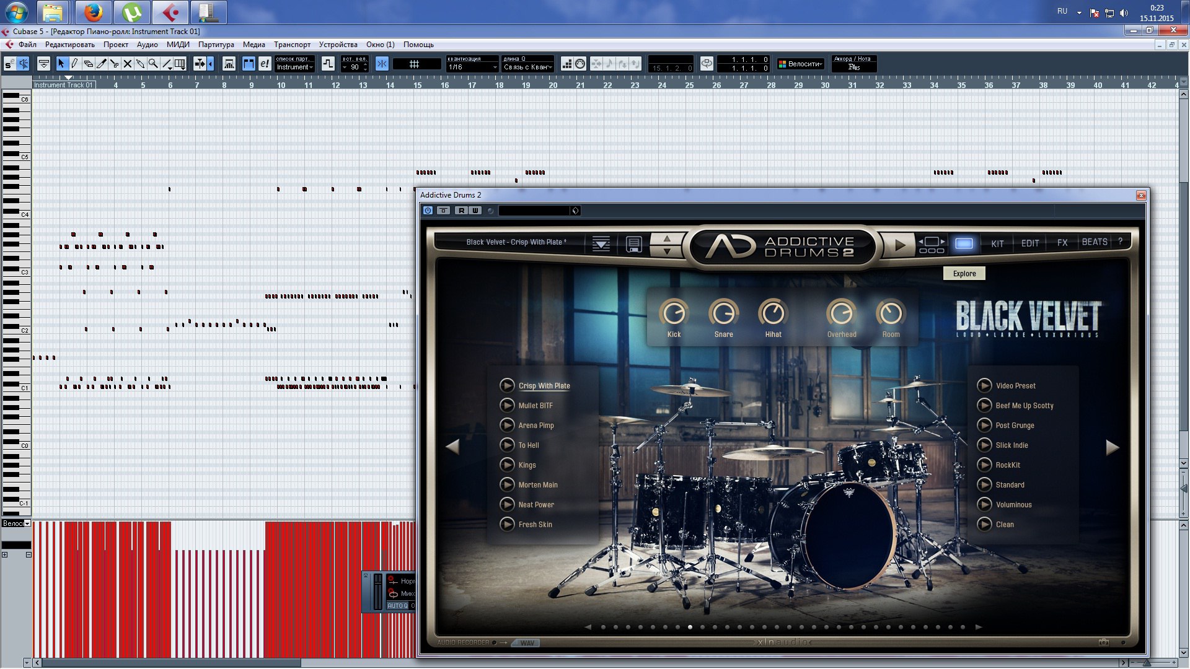The width and height of the screenshot is (1190, 669).
Task: Open the velocity controller lane dropdown
Action: point(27,523)
